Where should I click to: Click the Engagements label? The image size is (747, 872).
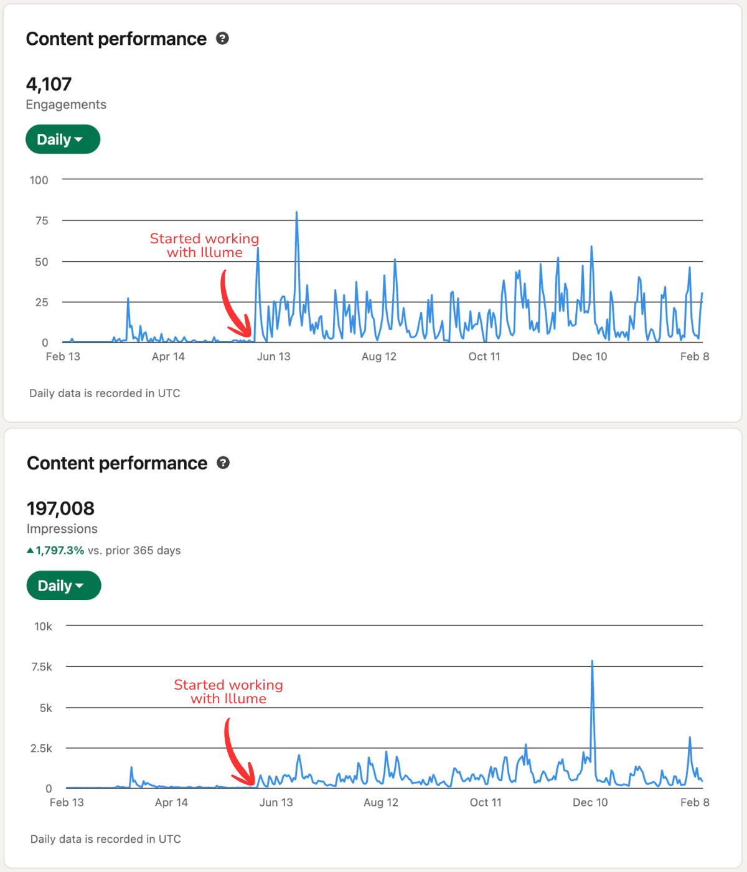coord(66,105)
